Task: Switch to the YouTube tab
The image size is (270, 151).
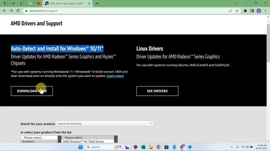Action: (38, 3)
